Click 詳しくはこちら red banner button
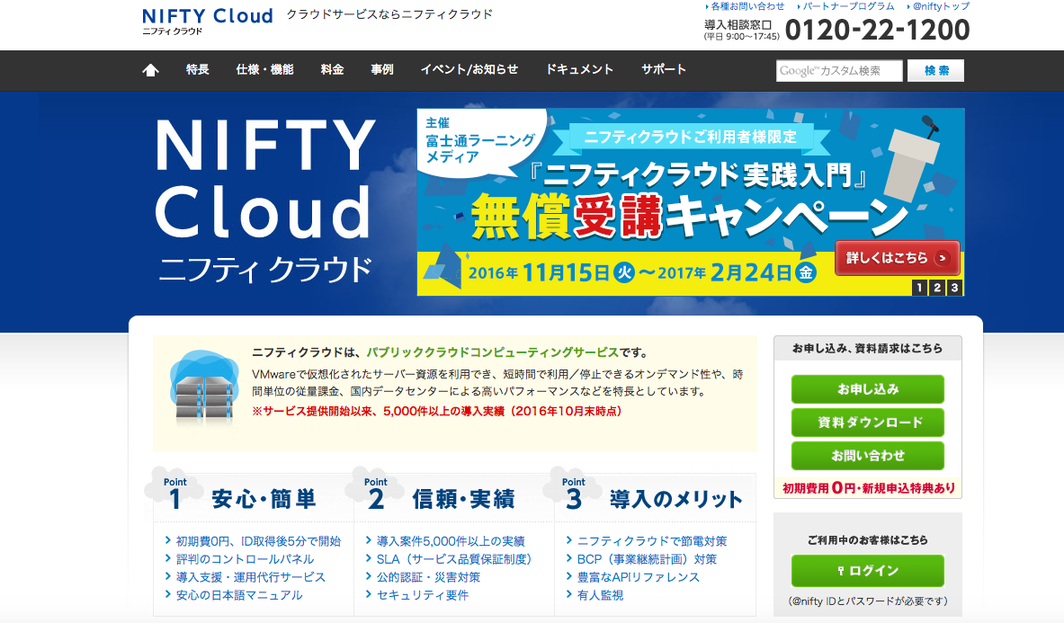 897,258
